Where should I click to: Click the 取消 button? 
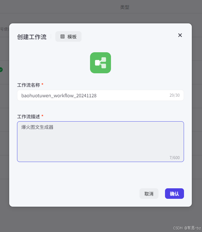(149, 194)
